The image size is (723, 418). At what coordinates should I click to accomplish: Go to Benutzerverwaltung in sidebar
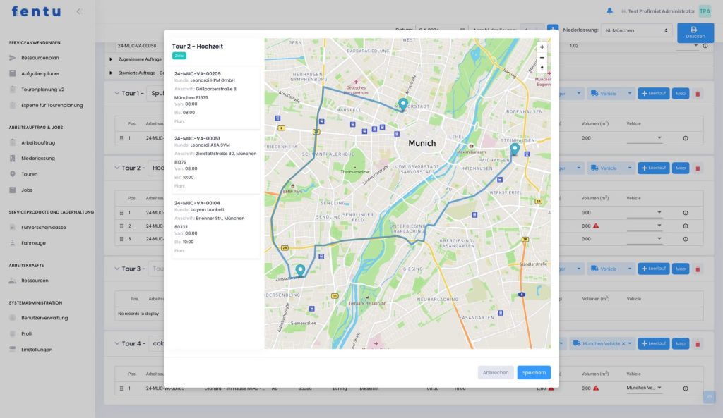44,318
